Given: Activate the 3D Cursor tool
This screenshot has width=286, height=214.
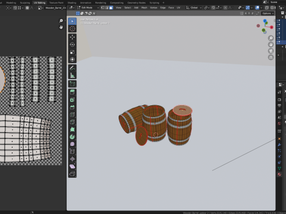Looking at the screenshot, I should coord(72,29).
